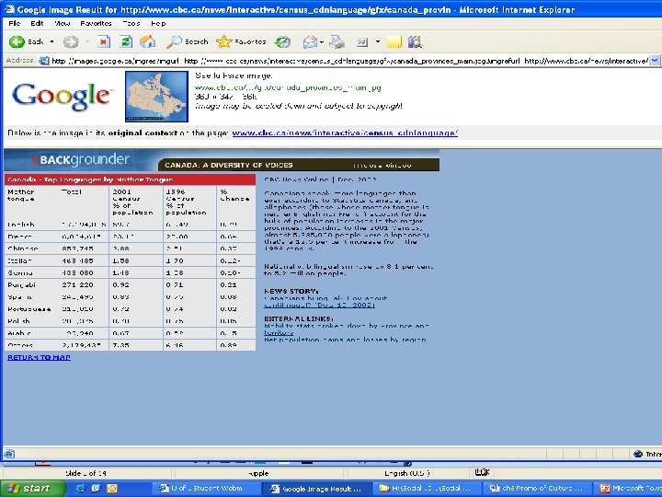Click the Back navigation button

tap(26, 41)
